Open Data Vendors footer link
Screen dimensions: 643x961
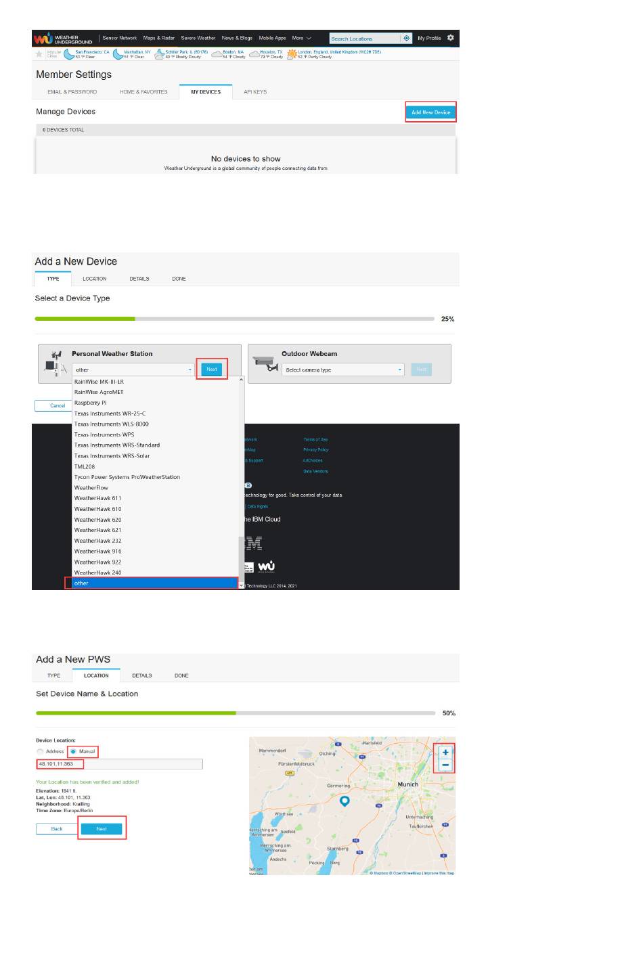tap(315, 471)
